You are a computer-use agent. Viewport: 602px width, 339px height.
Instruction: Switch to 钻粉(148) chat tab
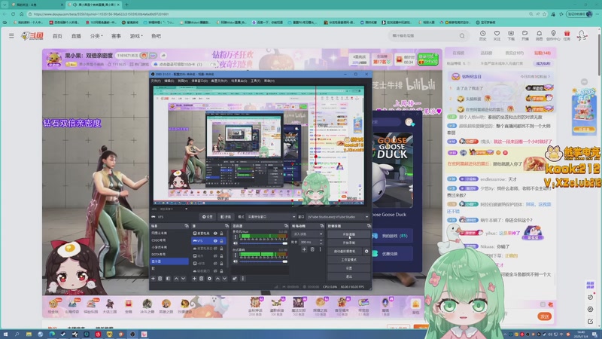[543, 53]
